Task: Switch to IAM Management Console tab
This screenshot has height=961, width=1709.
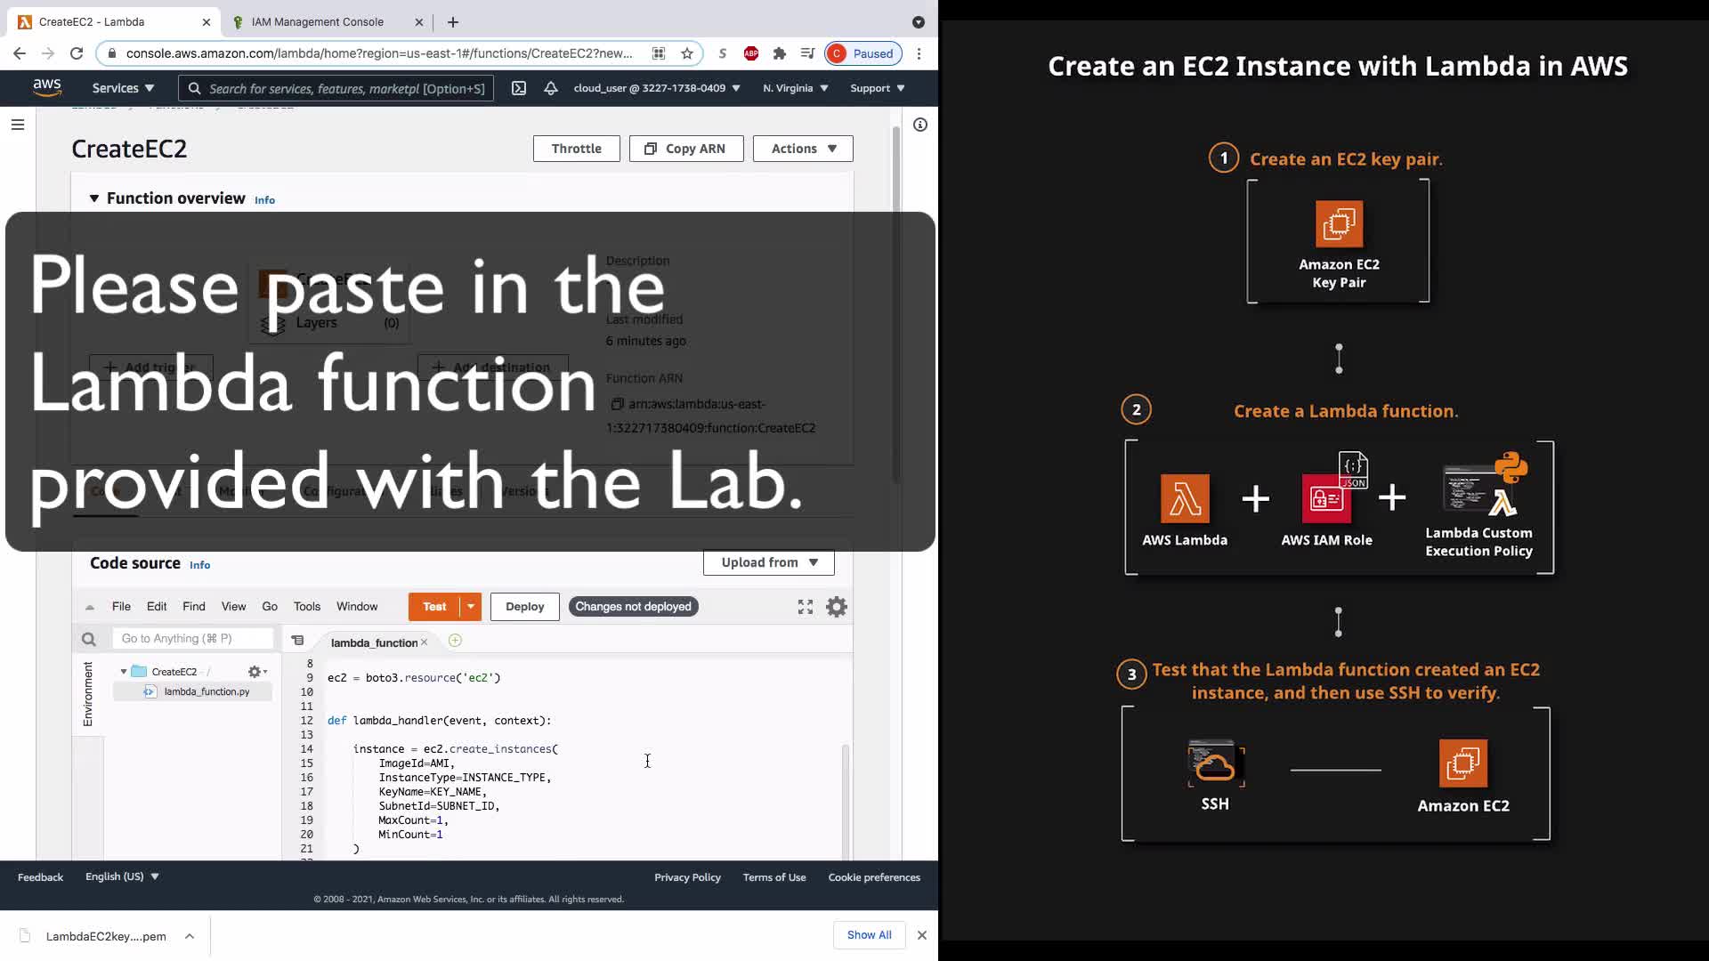Action: (x=318, y=22)
